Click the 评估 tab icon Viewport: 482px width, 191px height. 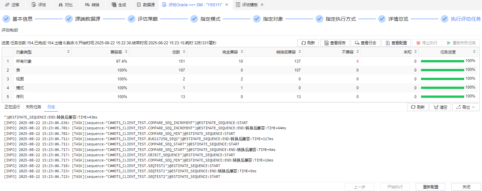click(33, 5)
